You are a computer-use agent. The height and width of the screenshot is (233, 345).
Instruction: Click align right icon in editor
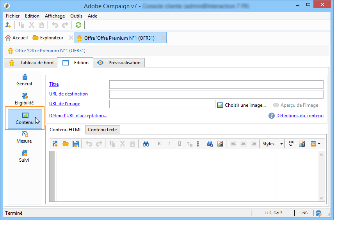pyautogui.click(x=254, y=144)
